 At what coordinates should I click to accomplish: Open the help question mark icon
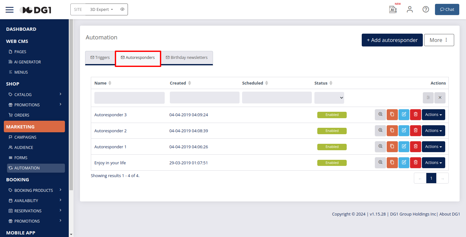(426, 9)
